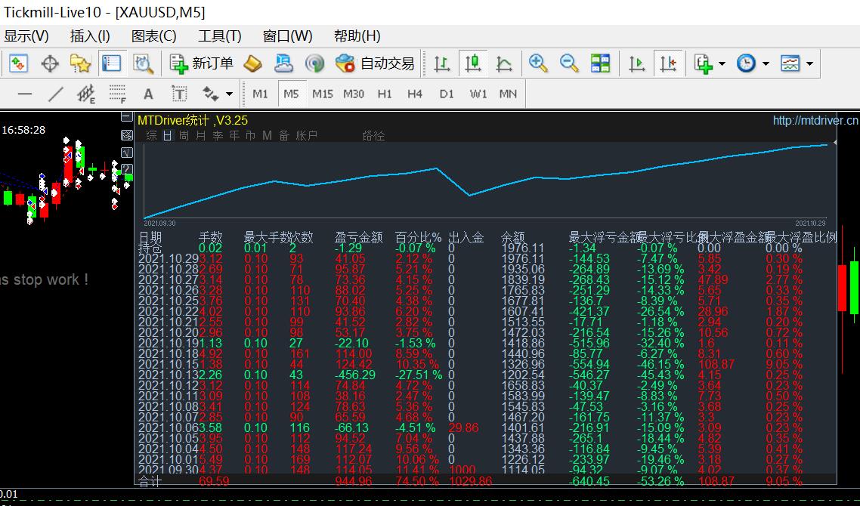Switch timeframe to M30
The width and height of the screenshot is (860, 506).
coord(354,94)
